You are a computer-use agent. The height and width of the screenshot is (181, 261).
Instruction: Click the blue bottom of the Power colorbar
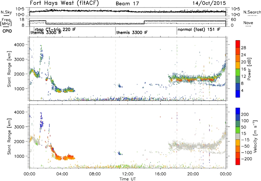(238, 94)
